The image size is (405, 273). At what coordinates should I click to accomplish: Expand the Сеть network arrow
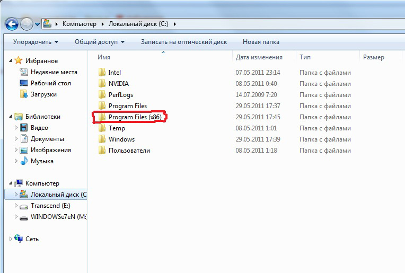pyautogui.click(x=11, y=239)
